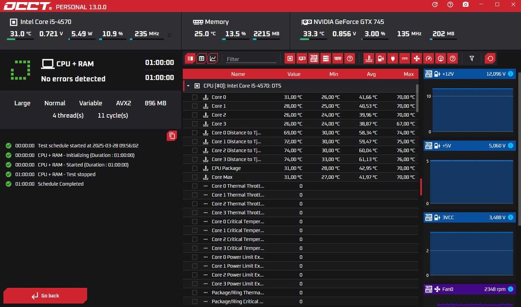
Task: Show info for +5V graph
Action: (511, 145)
